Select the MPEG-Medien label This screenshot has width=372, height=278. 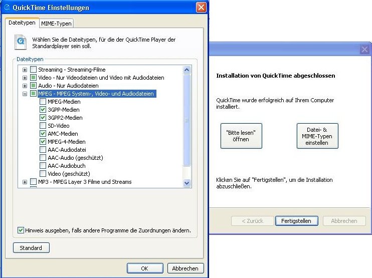tap(64, 102)
